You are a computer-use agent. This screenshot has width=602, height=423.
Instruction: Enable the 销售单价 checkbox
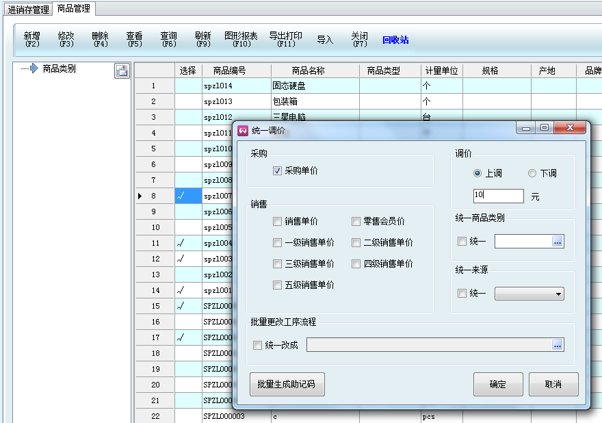277,222
